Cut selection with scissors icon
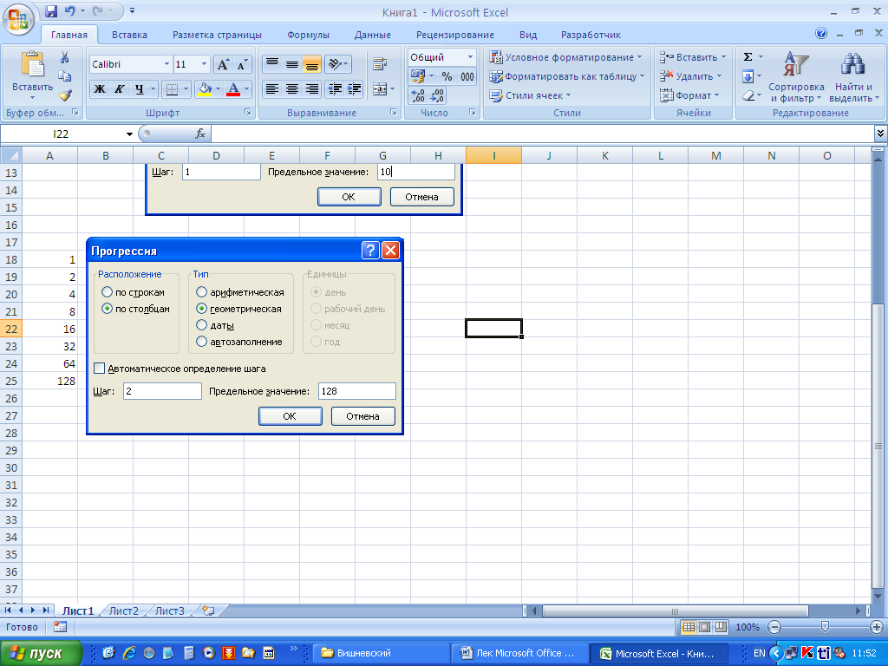 click(x=64, y=57)
